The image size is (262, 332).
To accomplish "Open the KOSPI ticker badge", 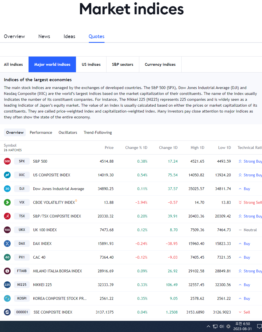I will click(22, 298).
